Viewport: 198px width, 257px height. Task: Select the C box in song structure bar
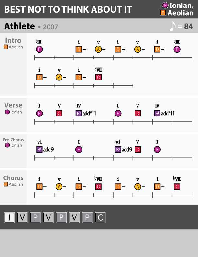[x=100, y=217]
